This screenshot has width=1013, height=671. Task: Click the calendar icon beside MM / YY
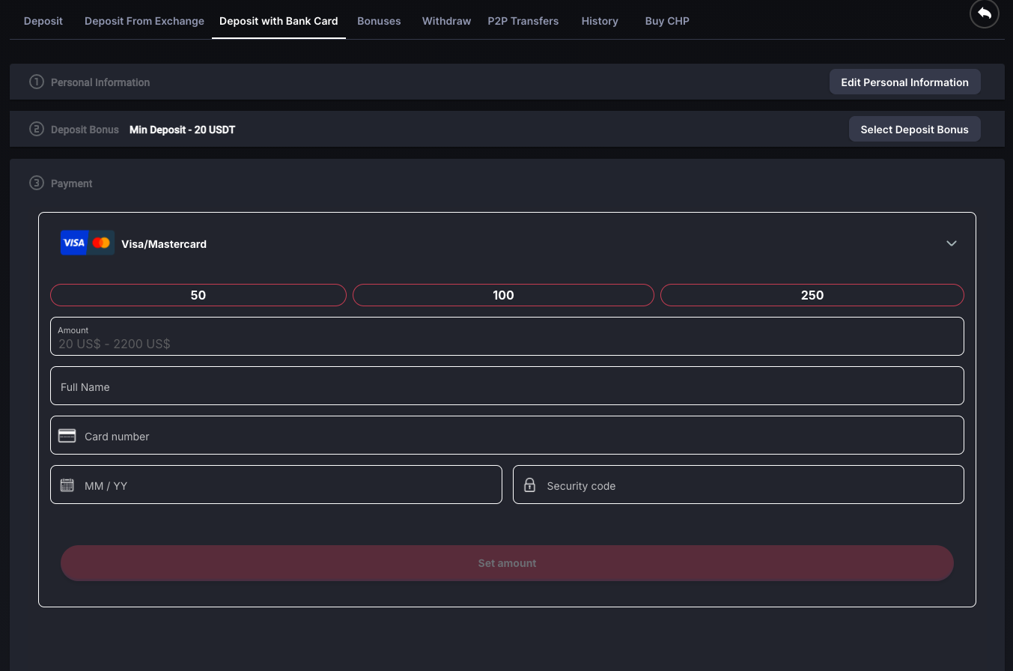(x=67, y=485)
